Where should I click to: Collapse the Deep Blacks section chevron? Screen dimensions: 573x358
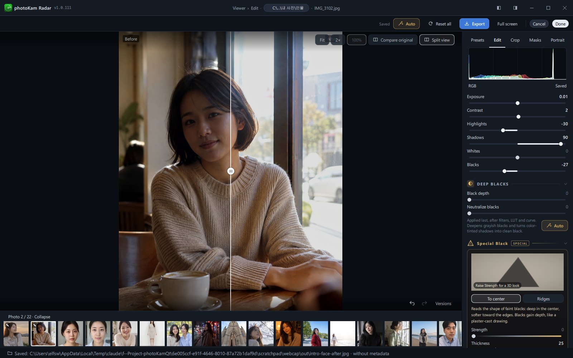(x=565, y=184)
